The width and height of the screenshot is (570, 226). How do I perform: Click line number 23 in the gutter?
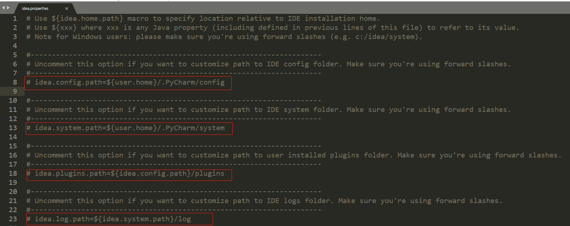[x=12, y=219]
